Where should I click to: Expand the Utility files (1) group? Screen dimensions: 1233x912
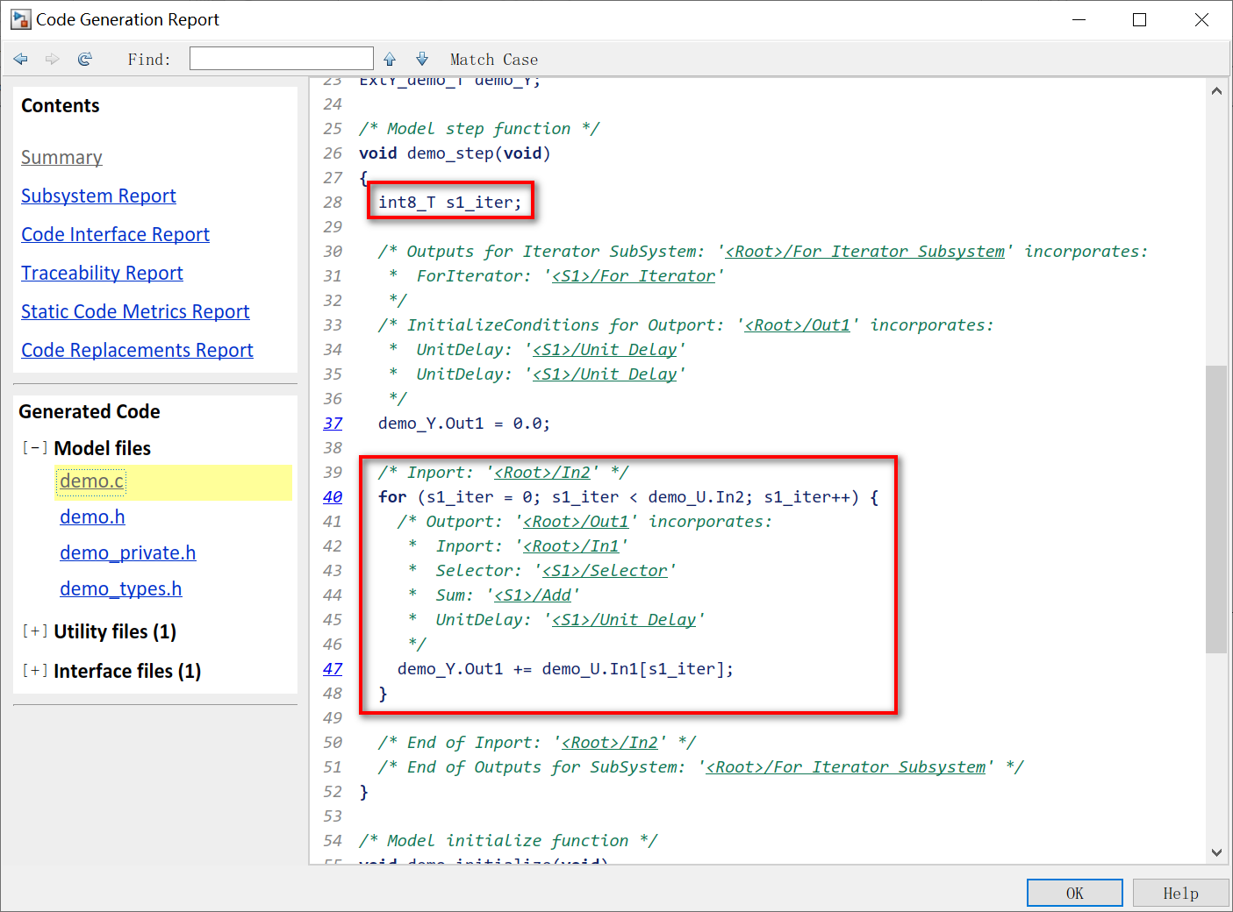point(35,631)
